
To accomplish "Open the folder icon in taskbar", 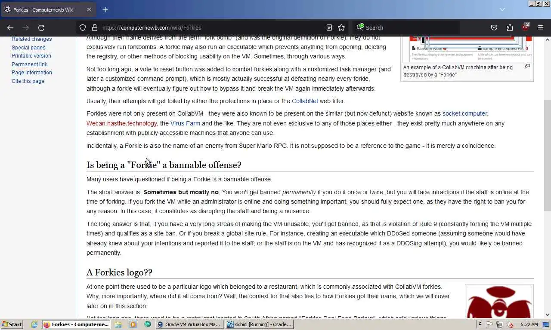I will pyautogui.click(x=118, y=324).
